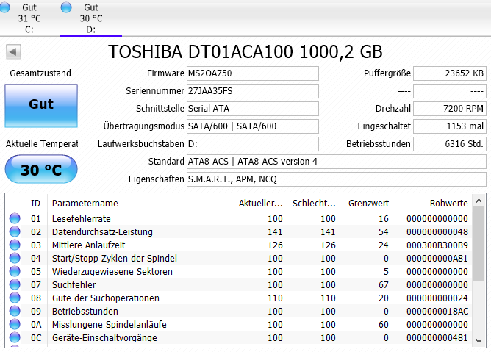Click the Schlecht... column header
Image resolution: width=491 pixels, height=352 pixels.
(x=313, y=204)
